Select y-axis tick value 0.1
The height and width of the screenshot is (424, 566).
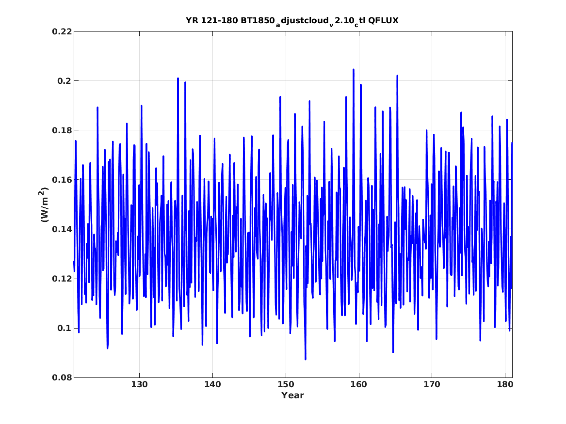[64, 328]
